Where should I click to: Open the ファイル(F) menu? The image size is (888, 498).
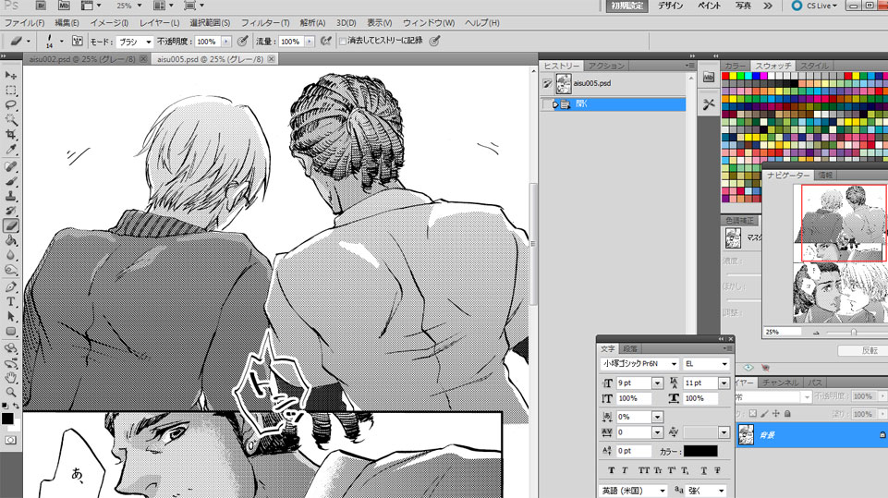pyautogui.click(x=24, y=23)
